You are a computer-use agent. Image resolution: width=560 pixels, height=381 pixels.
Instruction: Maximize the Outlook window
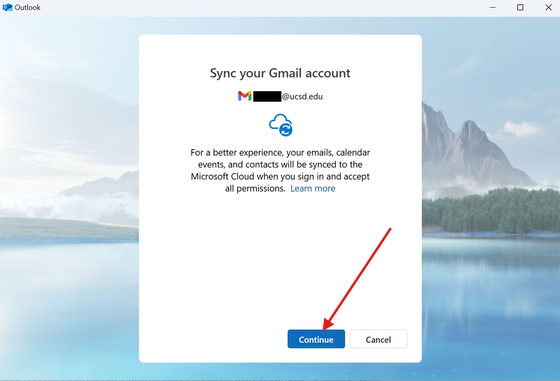(x=520, y=8)
